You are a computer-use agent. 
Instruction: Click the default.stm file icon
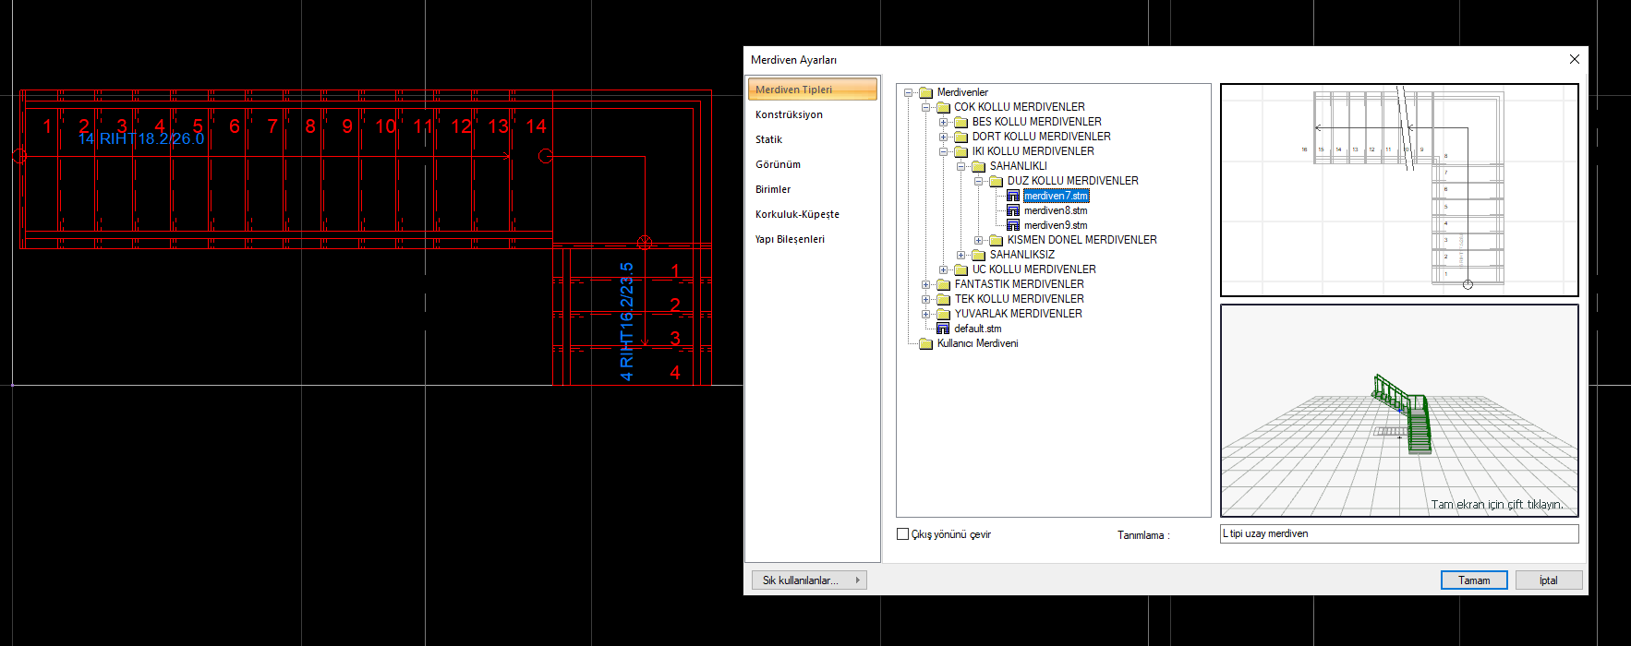click(943, 329)
